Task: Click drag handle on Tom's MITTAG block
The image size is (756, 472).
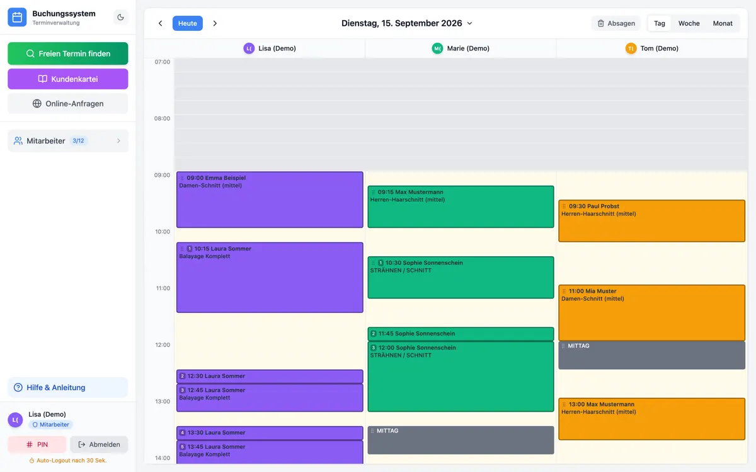Action: 563,346
